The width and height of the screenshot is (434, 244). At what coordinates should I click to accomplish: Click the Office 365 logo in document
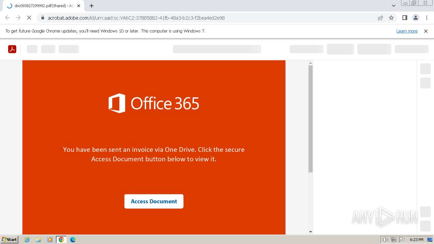[154, 103]
